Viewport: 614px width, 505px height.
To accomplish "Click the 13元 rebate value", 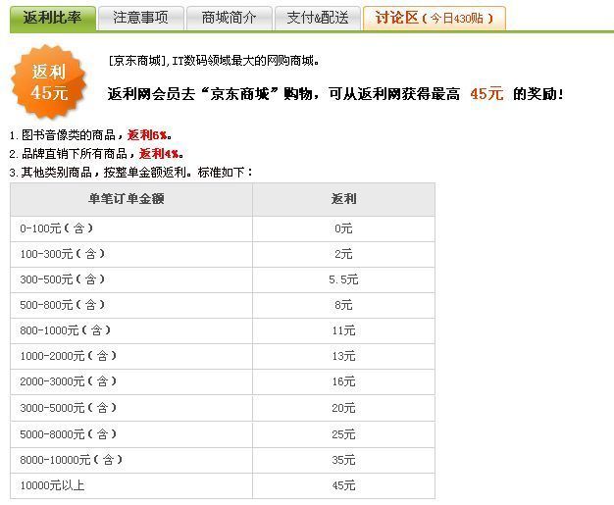I will [x=343, y=356].
